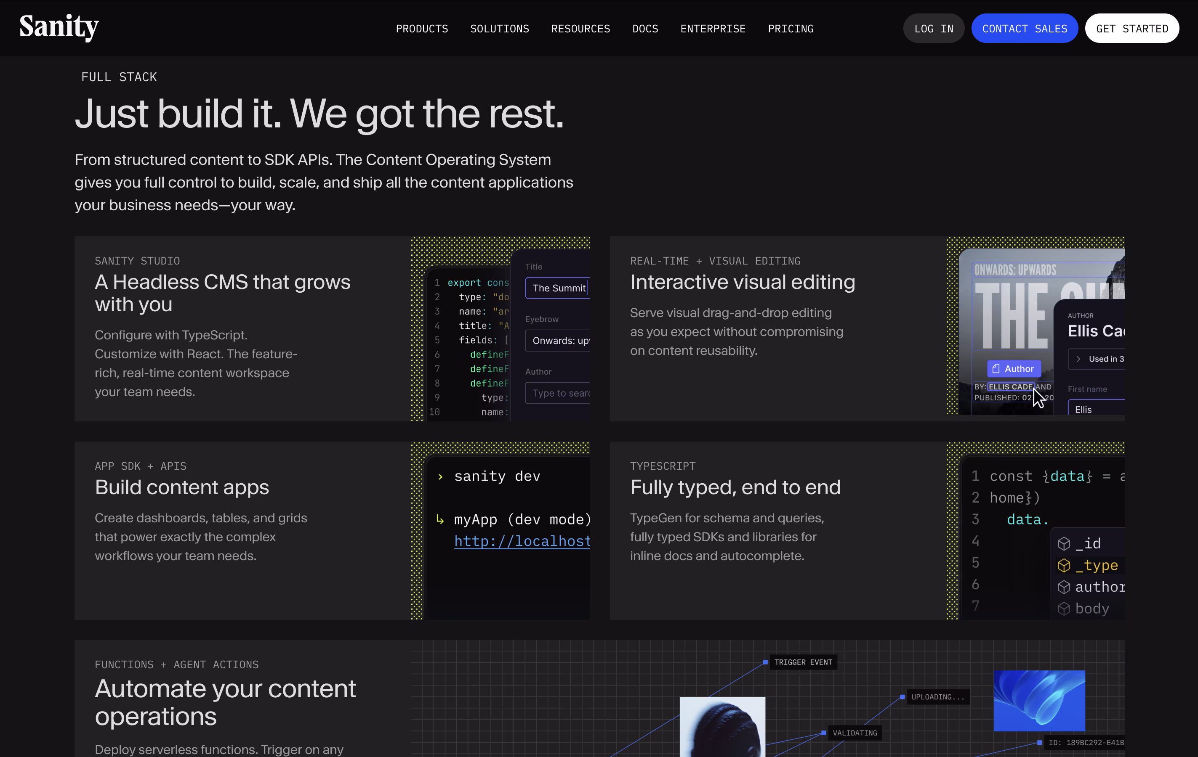
Task: Click the yellow cube icon beside _type
Action: pos(1064,566)
